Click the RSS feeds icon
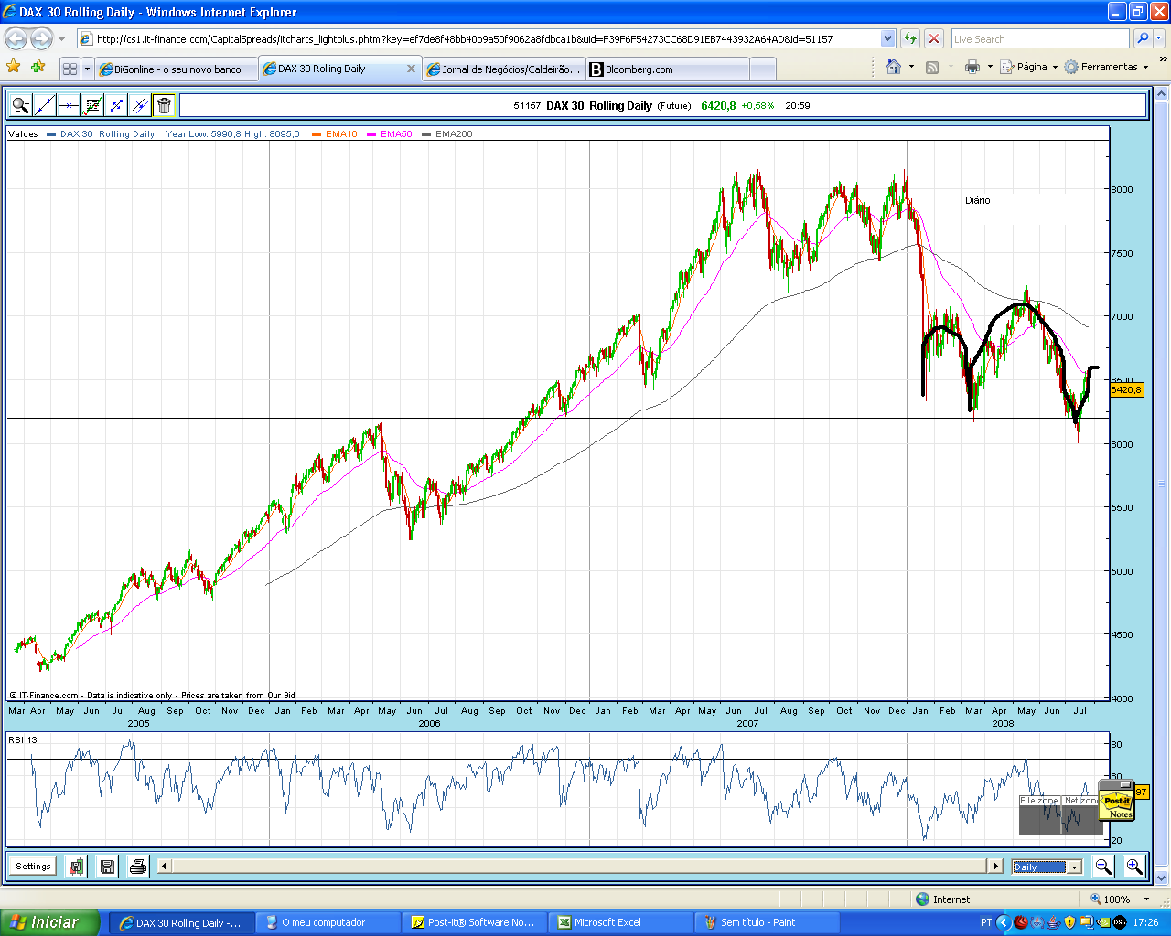1171x936 pixels. (x=932, y=67)
